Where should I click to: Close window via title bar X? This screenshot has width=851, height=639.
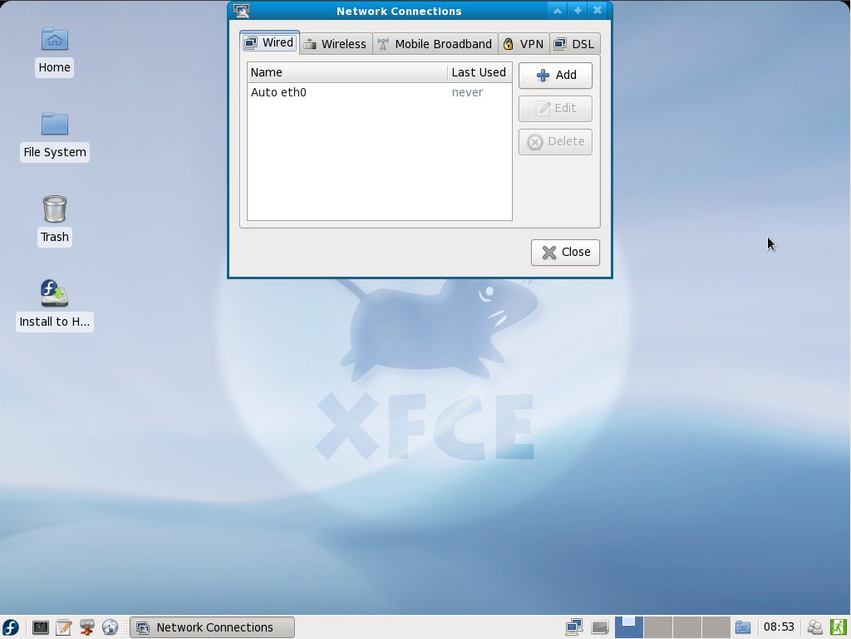tap(598, 10)
